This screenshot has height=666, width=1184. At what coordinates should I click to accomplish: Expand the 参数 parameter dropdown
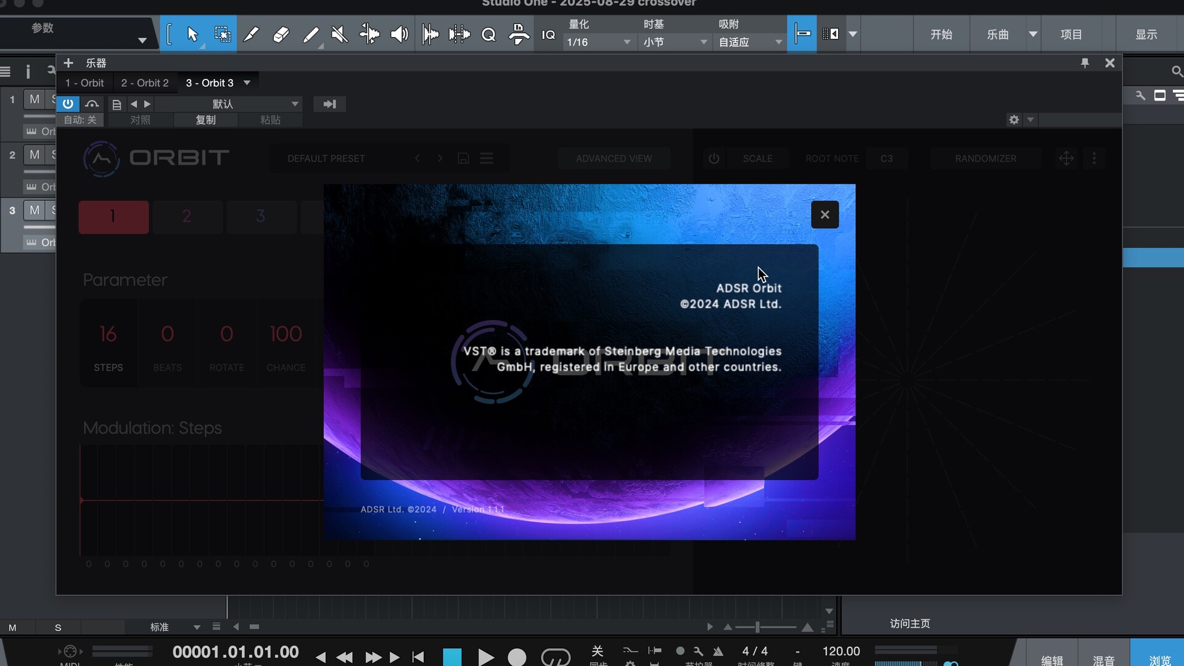pos(142,41)
